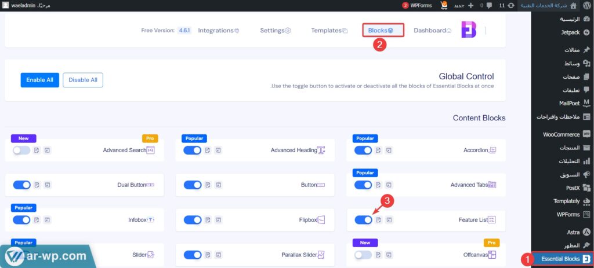The width and height of the screenshot is (594, 268).
Task: Go to the Integrations tab
Action: click(219, 30)
